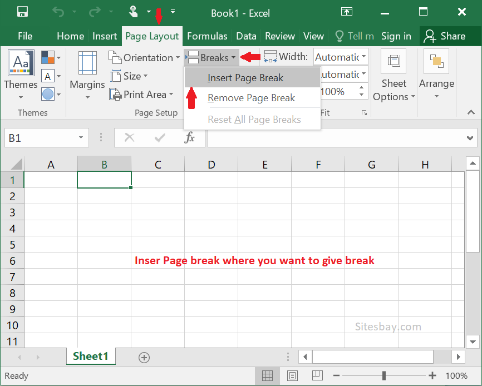Collapse the ribbon with the chevron

tap(471, 112)
